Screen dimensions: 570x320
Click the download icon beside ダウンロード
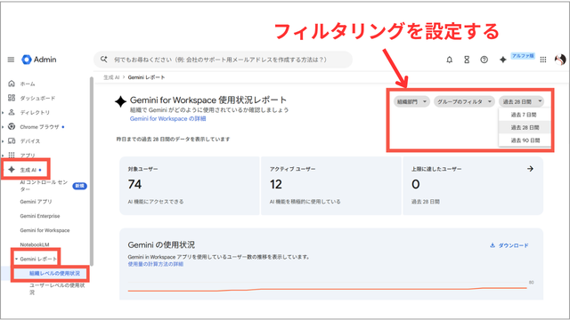493,245
